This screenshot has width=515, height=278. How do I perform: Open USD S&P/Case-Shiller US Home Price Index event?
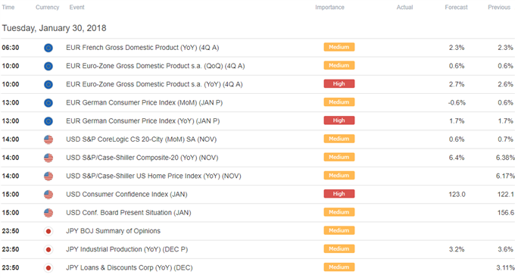(x=154, y=176)
